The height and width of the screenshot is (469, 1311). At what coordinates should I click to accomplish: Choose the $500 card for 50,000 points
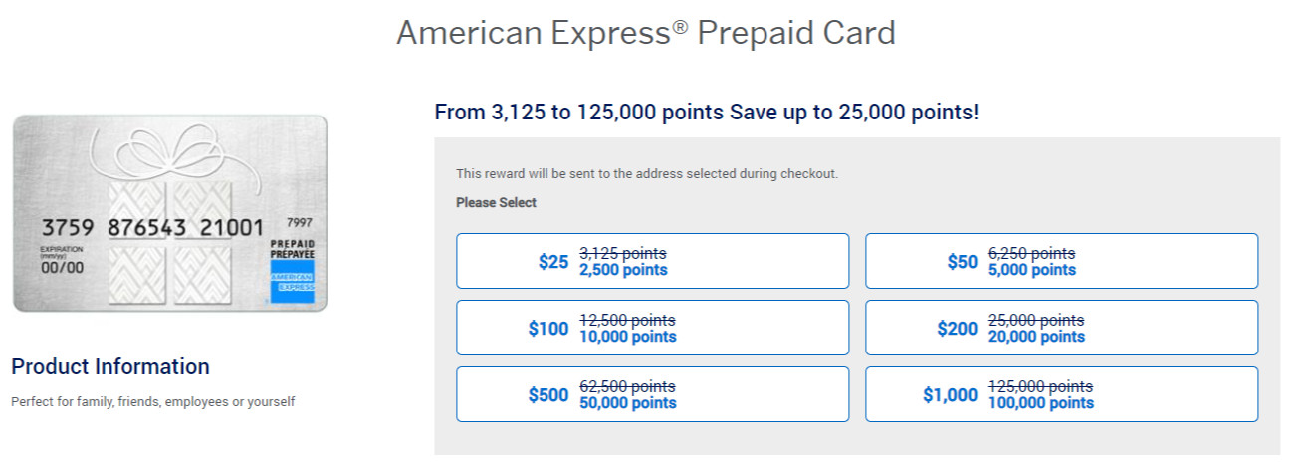coord(652,394)
